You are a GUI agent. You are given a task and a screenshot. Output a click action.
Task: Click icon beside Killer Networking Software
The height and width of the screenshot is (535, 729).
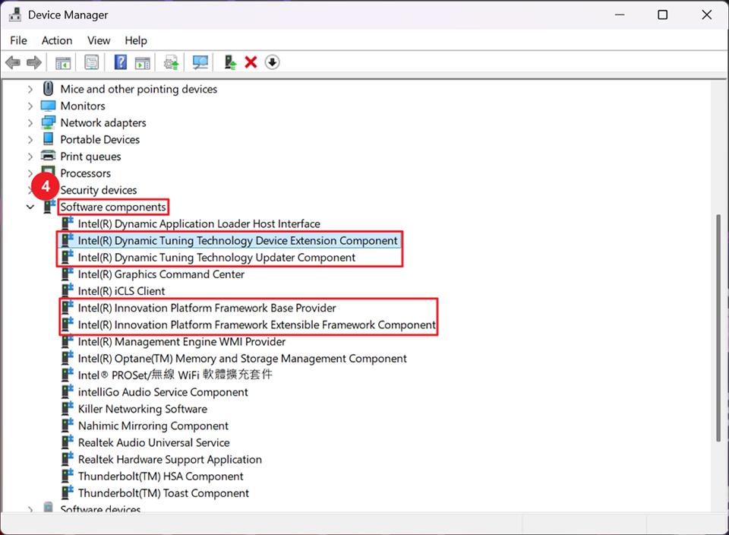[68, 408]
